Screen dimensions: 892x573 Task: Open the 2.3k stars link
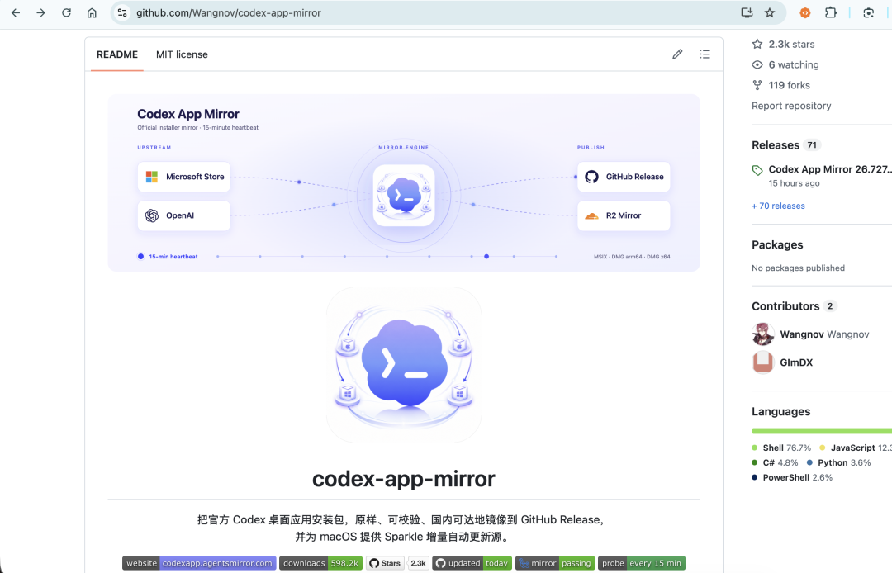791,45
